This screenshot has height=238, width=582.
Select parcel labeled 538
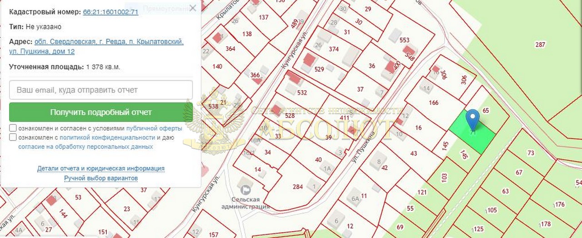pyautogui.click(x=212, y=107)
